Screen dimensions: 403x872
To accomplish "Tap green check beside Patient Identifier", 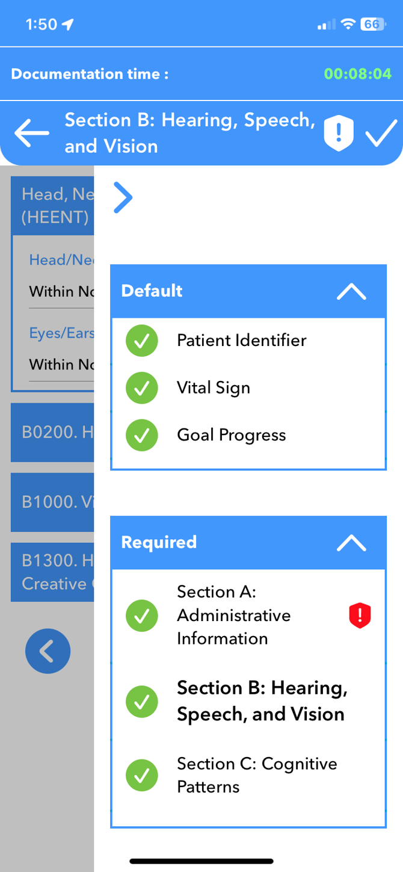I will [x=142, y=341].
